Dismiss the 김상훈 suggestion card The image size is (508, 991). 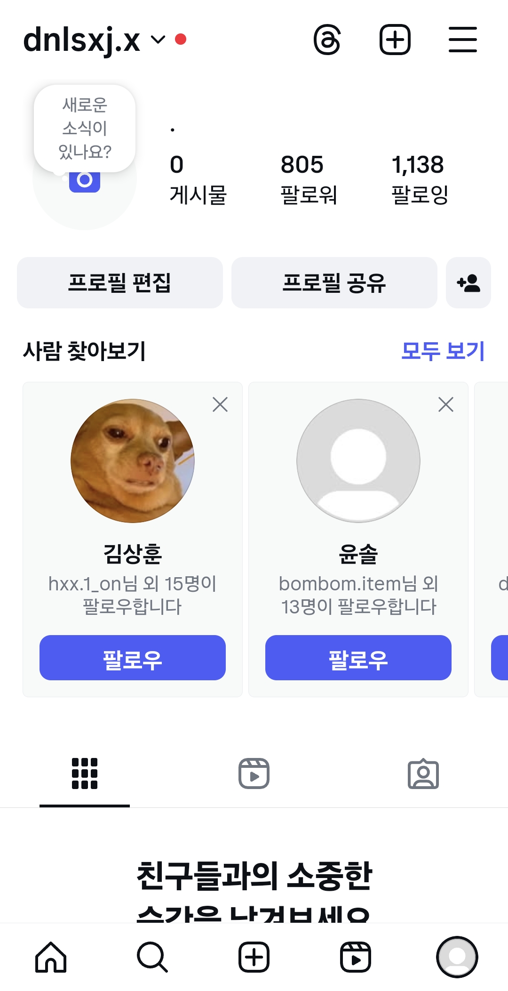[220, 404]
